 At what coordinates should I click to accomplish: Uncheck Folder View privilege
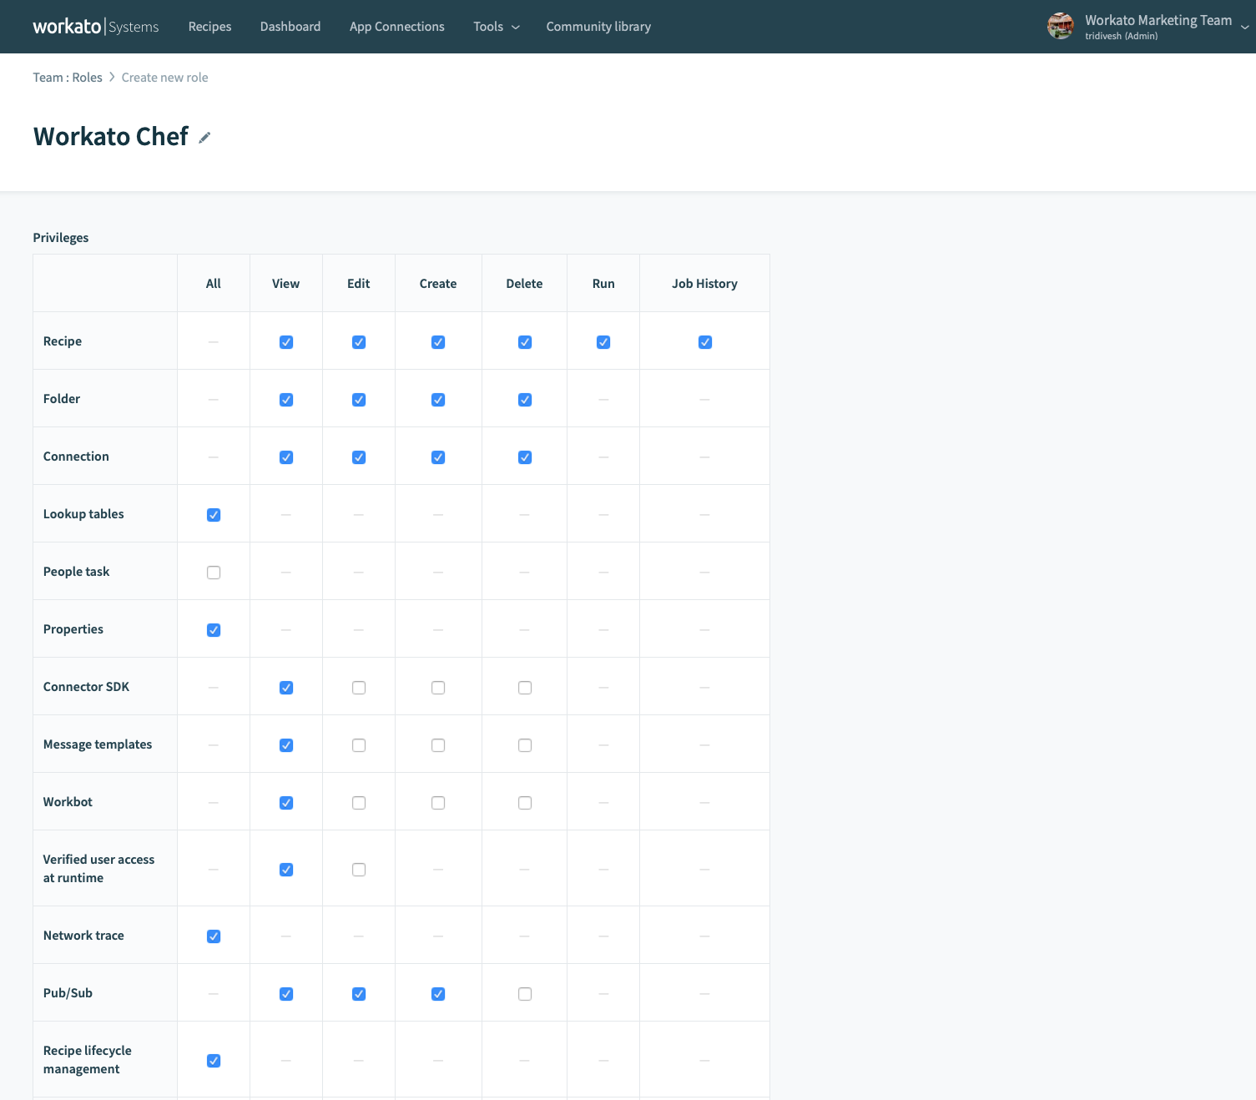tap(286, 400)
